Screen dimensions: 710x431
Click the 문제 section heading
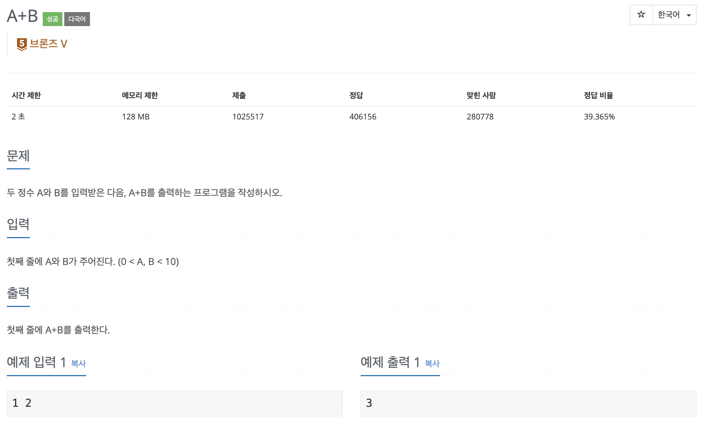point(18,155)
